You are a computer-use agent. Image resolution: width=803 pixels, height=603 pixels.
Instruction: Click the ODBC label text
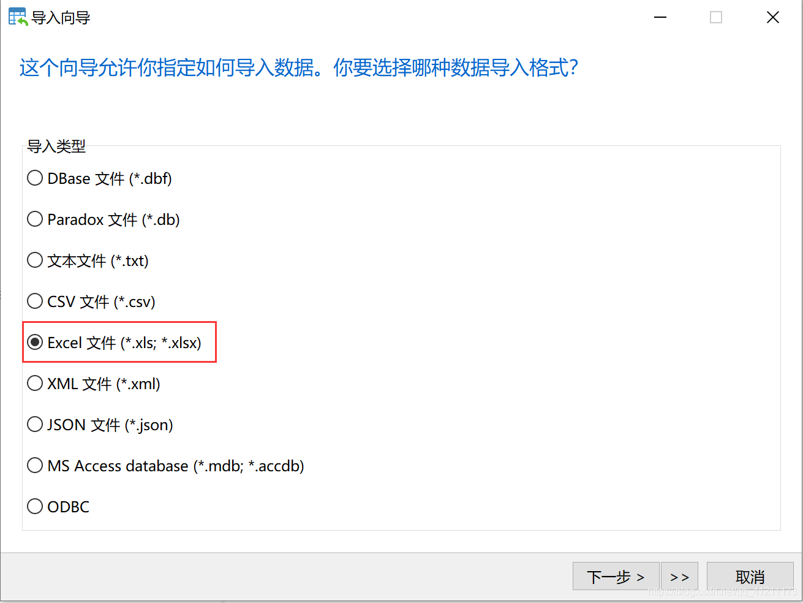(69, 507)
